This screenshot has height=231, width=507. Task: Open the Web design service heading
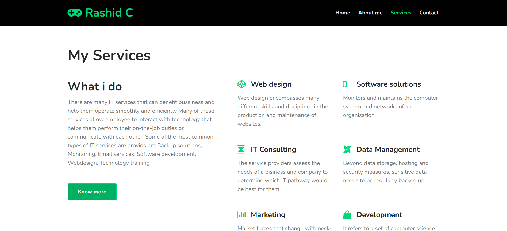[x=271, y=84]
